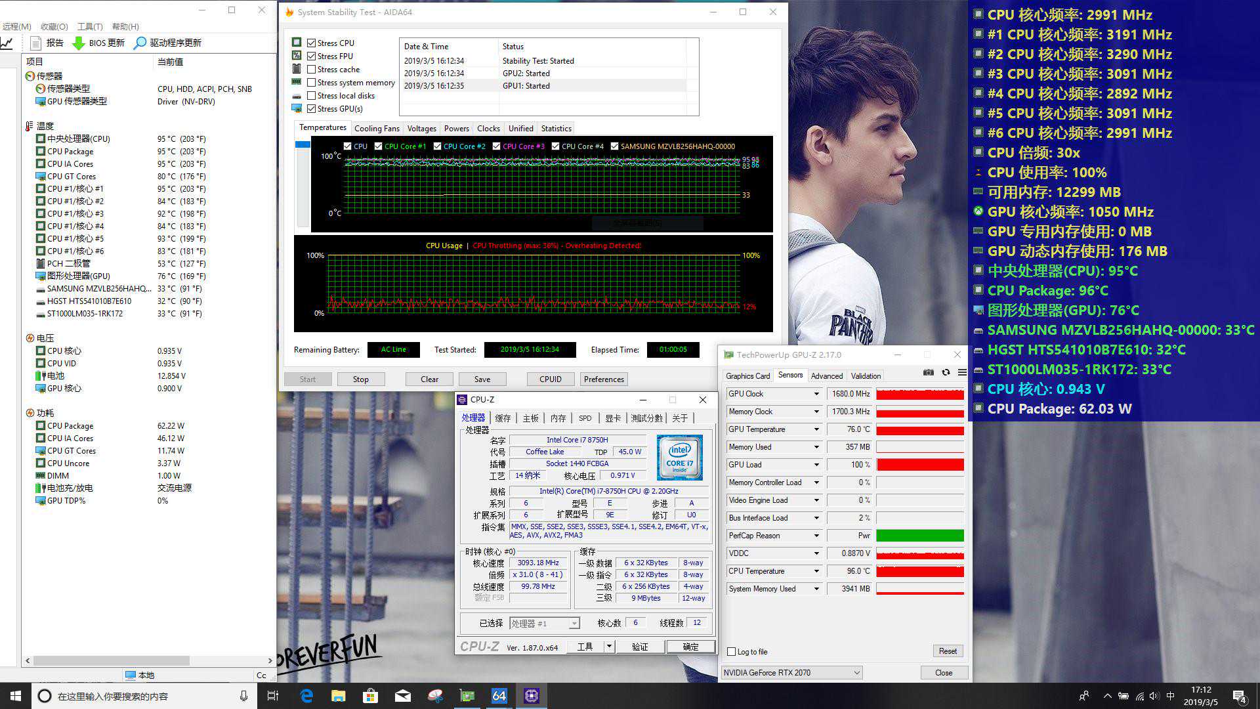The image size is (1260, 709).
Task: Click the driver update magnifier icon
Action: (140, 43)
